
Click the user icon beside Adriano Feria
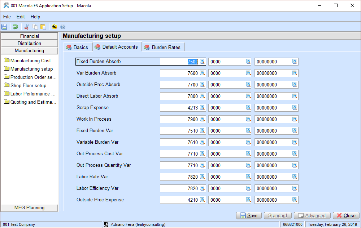[x=106, y=224]
